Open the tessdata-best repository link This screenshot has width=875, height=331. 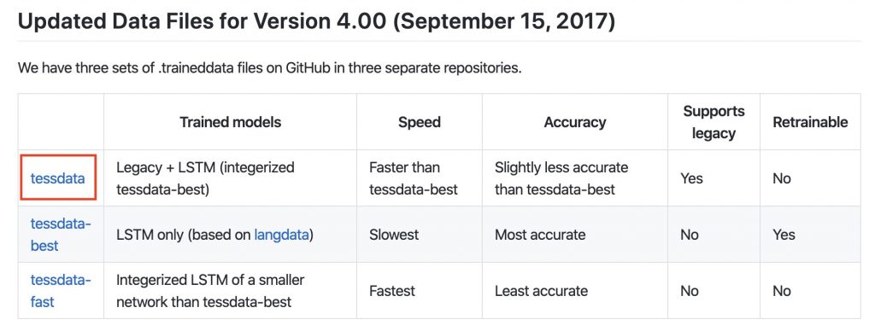(61, 235)
